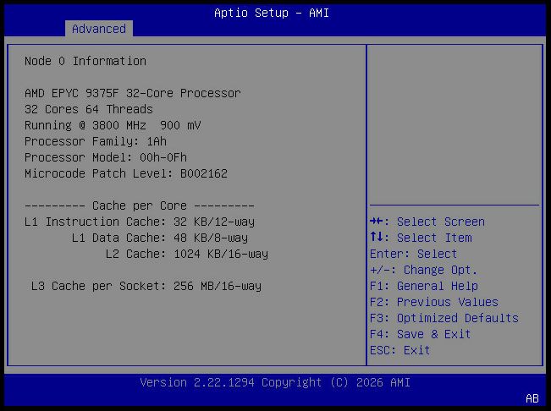Click the F3: Optimized Defaults line
The height and width of the screenshot is (411, 551).
point(444,318)
